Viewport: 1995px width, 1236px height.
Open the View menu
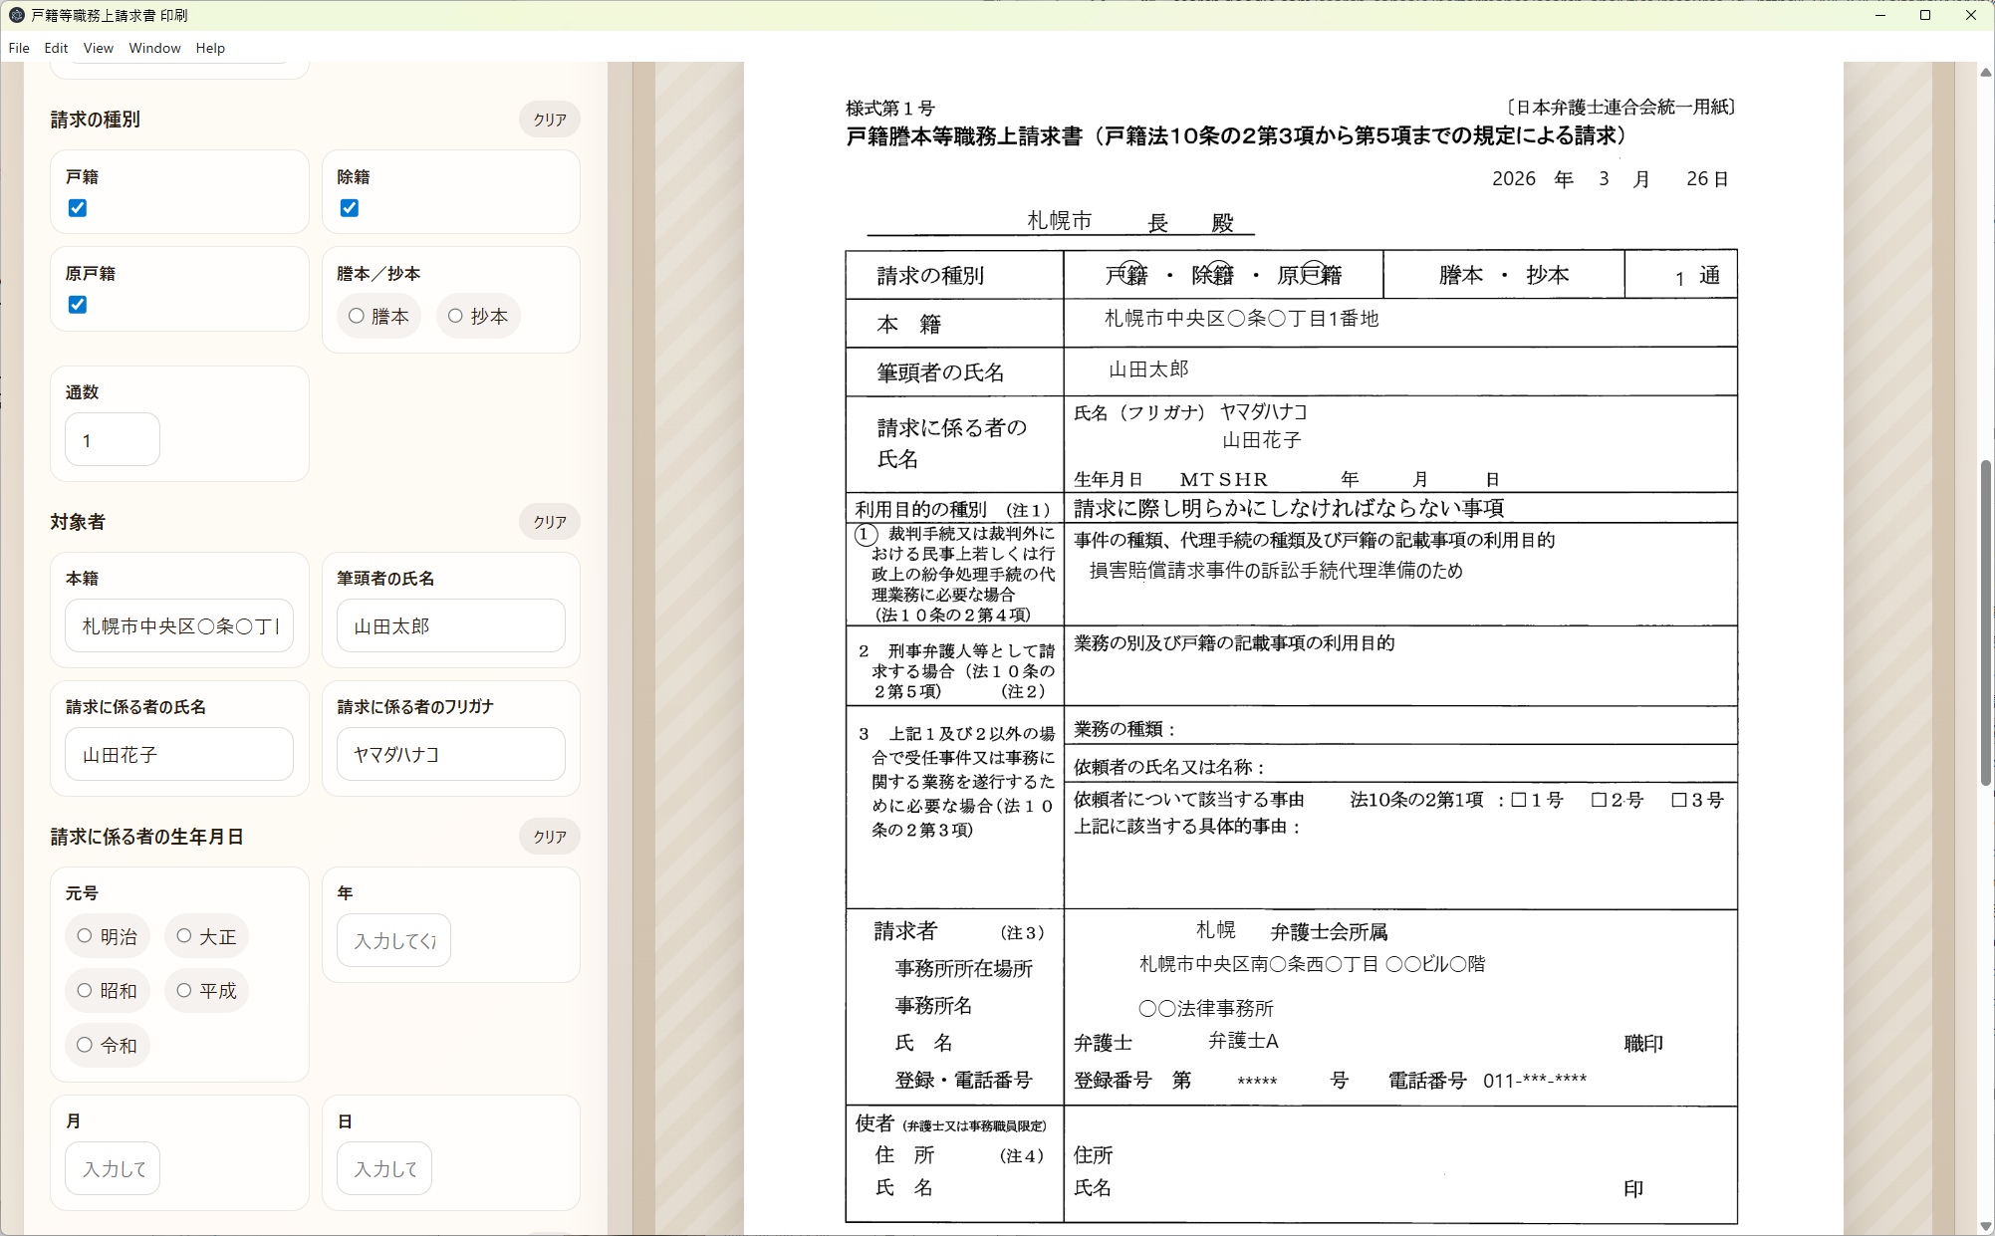tap(98, 48)
